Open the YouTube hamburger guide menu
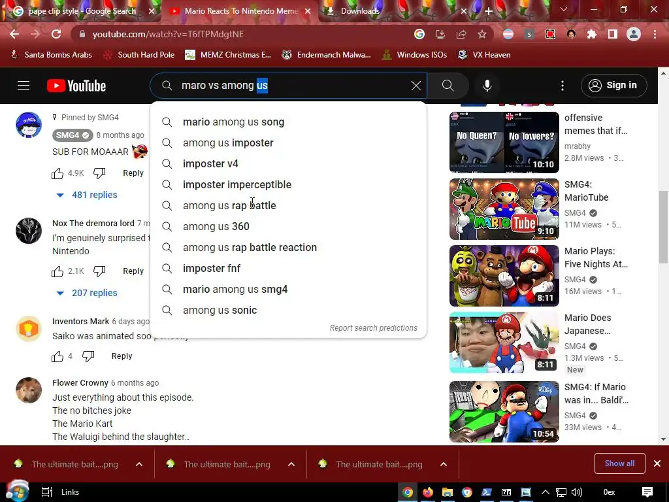This screenshot has width=669, height=502. 24,86
